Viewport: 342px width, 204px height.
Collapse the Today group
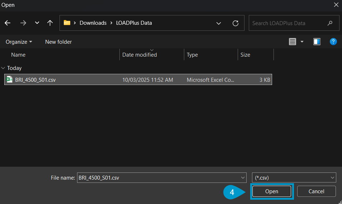3,68
